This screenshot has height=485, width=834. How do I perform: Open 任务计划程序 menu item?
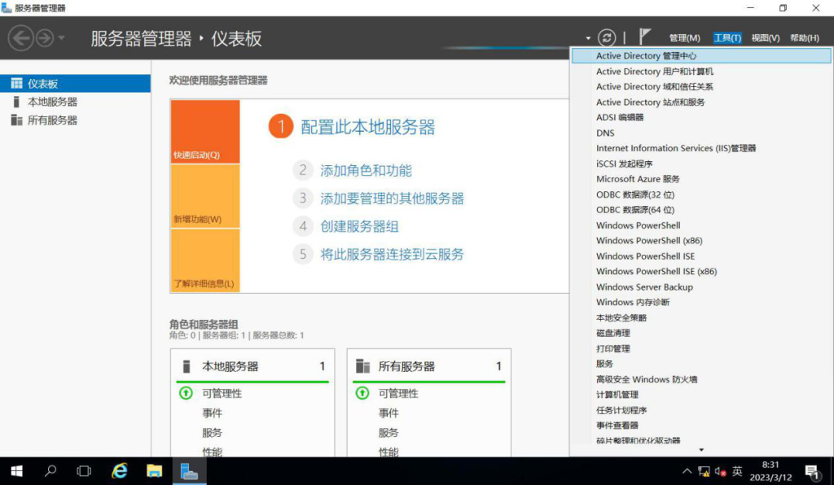point(701,410)
